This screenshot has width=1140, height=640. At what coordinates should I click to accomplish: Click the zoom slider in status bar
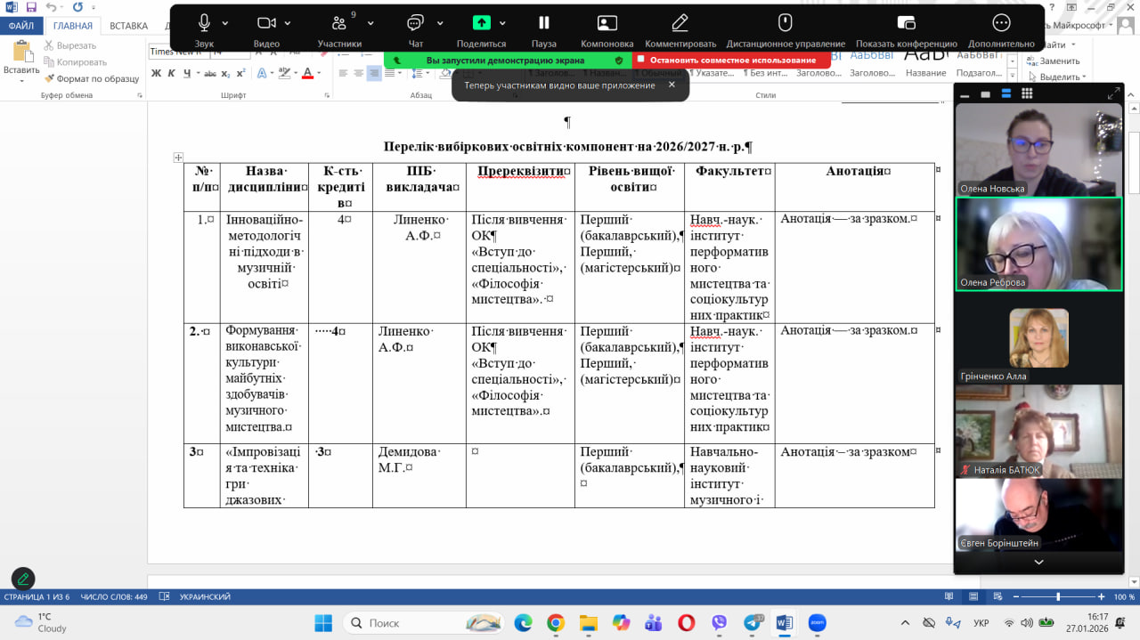pos(1058,596)
